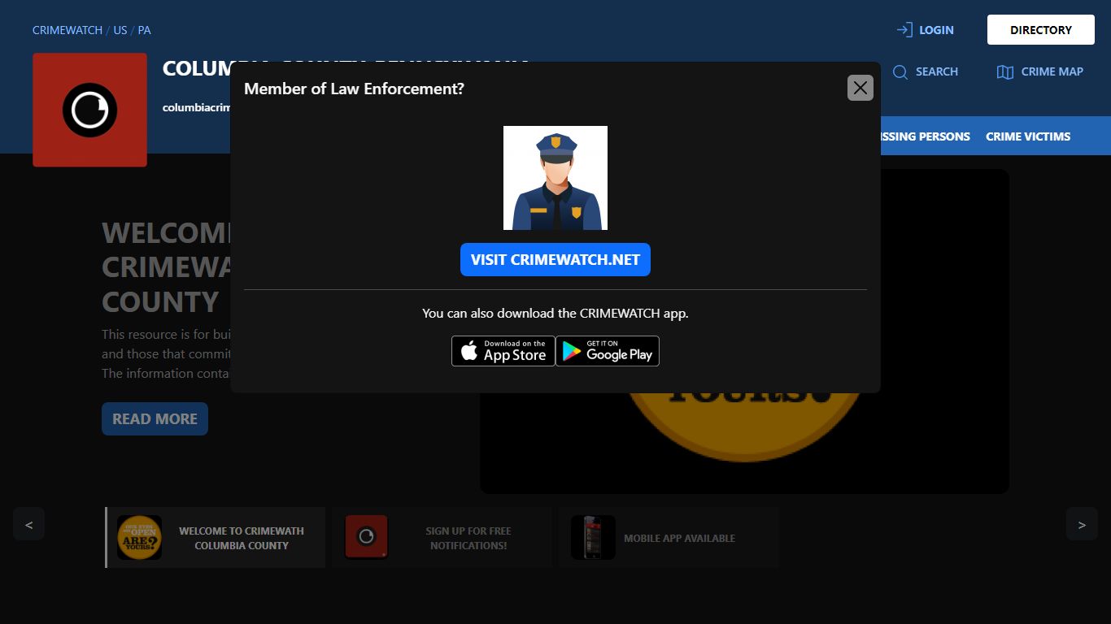Click the Visit CRIMEWATCH.NET button
Viewport: 1111px width, 624px height.
[555, 260]
